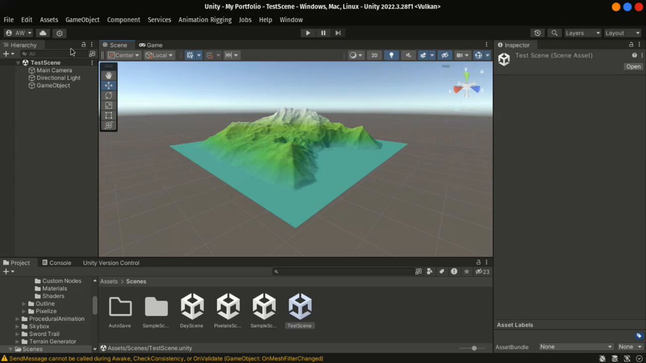This screenshot has width=646, height=363.
Task: Collapse the TestScene hierarchy arrow
Action: pos(18,63)
